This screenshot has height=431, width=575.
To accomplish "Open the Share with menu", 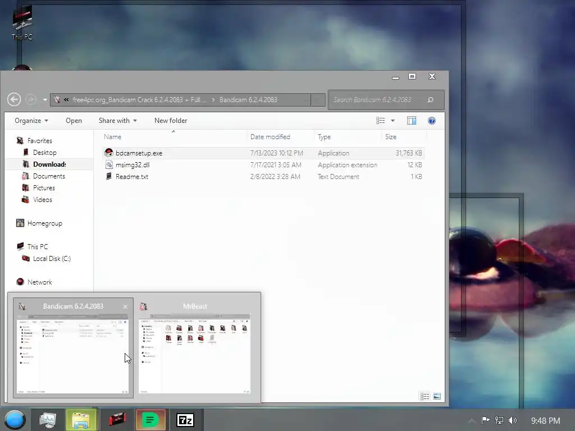I will tap(117, 121).
